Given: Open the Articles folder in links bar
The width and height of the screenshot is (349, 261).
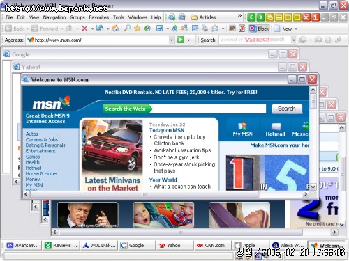Looking at the screenshot, I should point(203,17).
